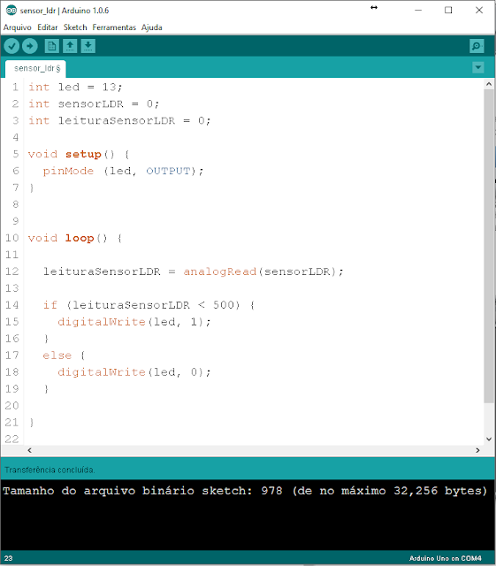This screenshot has height=566, width=496.
Task: Click the line 'int sensorLDR = 0;'
Action: point(94,104)
